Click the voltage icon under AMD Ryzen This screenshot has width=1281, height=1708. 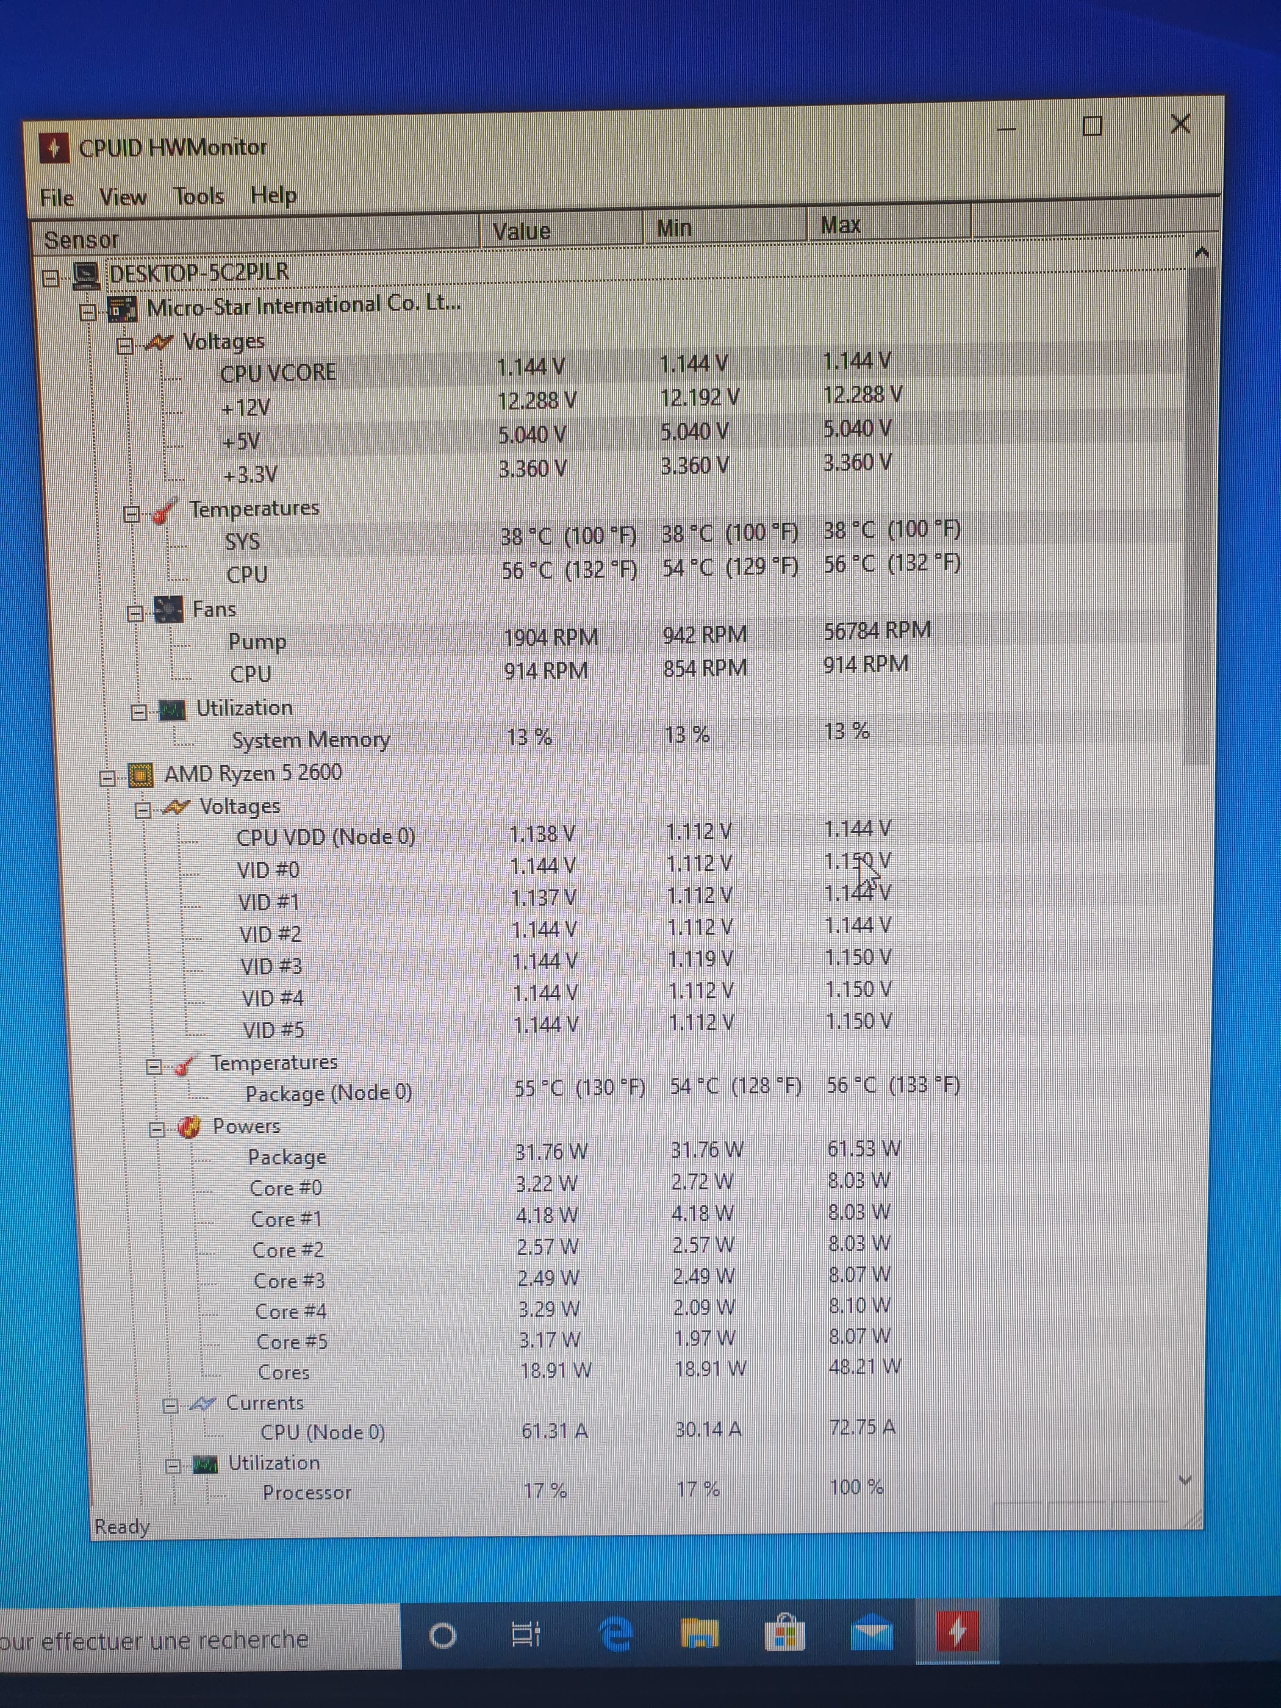click(176, 808)
